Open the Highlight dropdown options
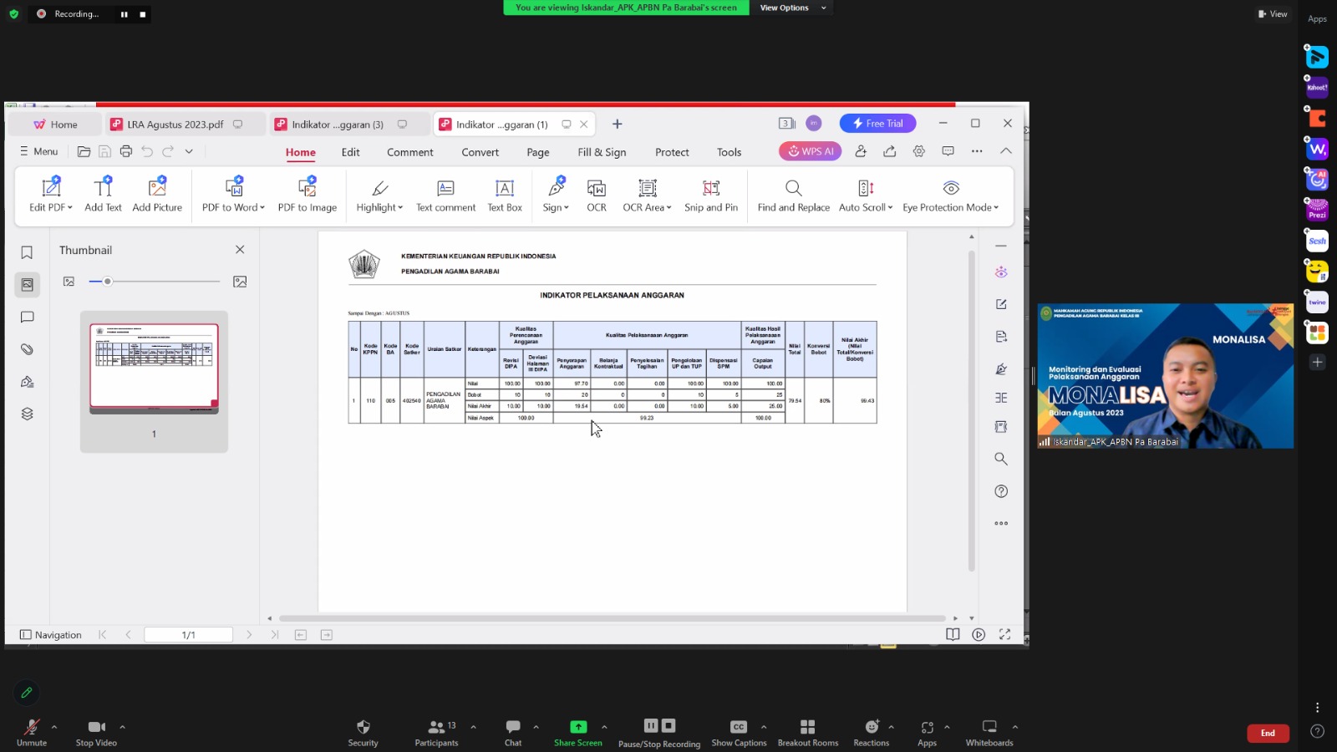This screenshot has width=1337, height=752. tap(400, 208)
